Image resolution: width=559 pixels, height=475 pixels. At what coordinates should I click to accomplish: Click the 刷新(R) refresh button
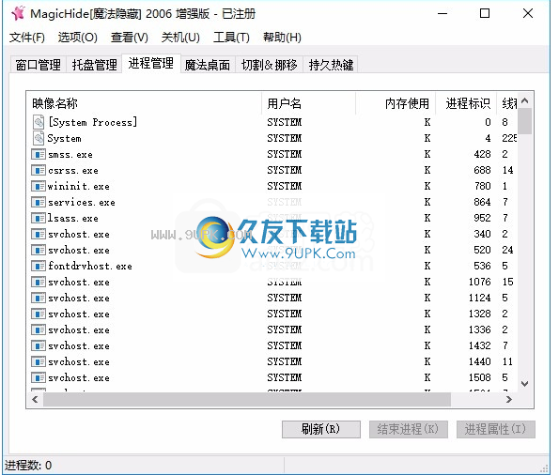coord(321,429)
